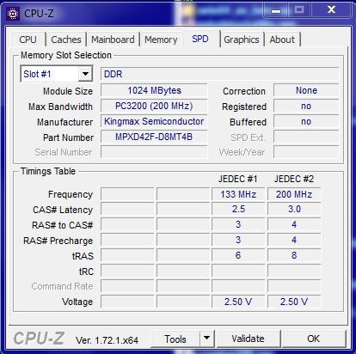Click the OK button
Viewport: 356px width, 354px height.
tap(313, 339)
